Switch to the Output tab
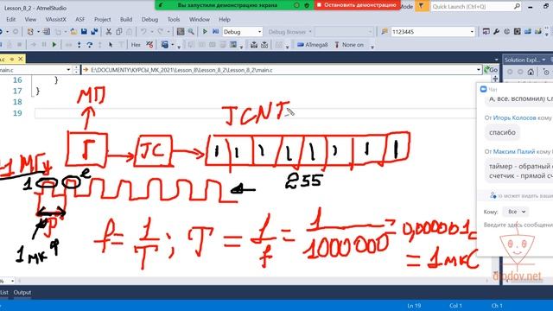The width and height of the screenshot is (553, 311). coord(22,292)
